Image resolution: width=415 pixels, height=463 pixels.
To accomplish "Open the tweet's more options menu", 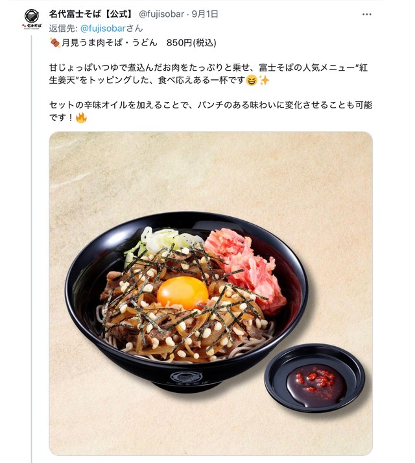I will (366, 14).
